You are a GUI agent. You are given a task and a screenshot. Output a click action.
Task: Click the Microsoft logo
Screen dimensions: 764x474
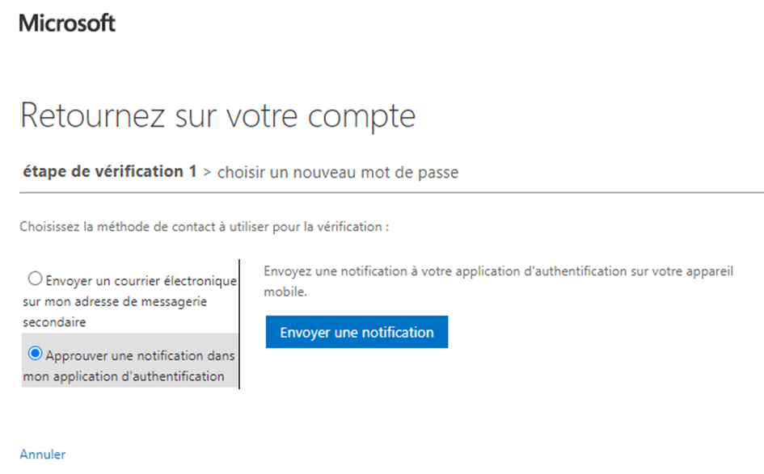(x=67, y=23)
